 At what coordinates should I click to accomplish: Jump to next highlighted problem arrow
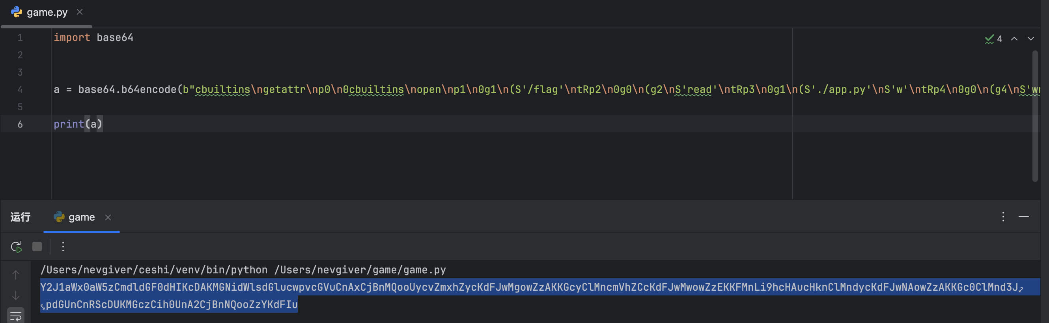coord(1030,39)
